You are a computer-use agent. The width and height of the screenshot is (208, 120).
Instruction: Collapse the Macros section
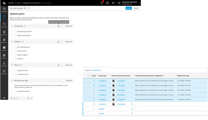click(x=12, y=65)
